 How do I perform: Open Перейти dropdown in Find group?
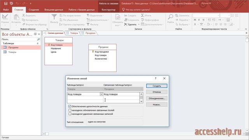pos(182,20)
